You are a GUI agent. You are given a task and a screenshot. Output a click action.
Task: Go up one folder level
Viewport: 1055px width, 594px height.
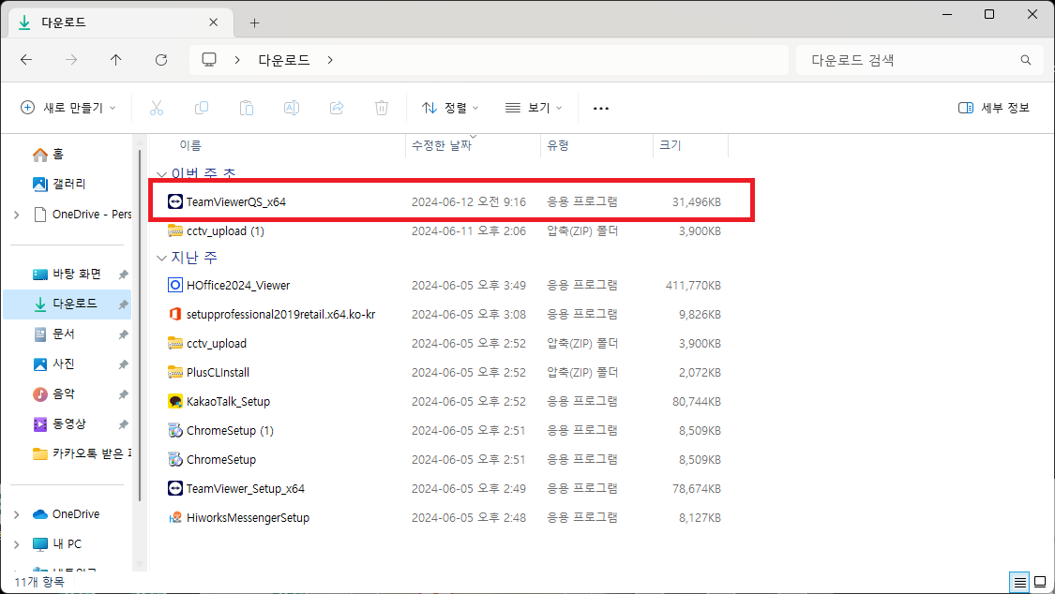(x=115, y=60)
